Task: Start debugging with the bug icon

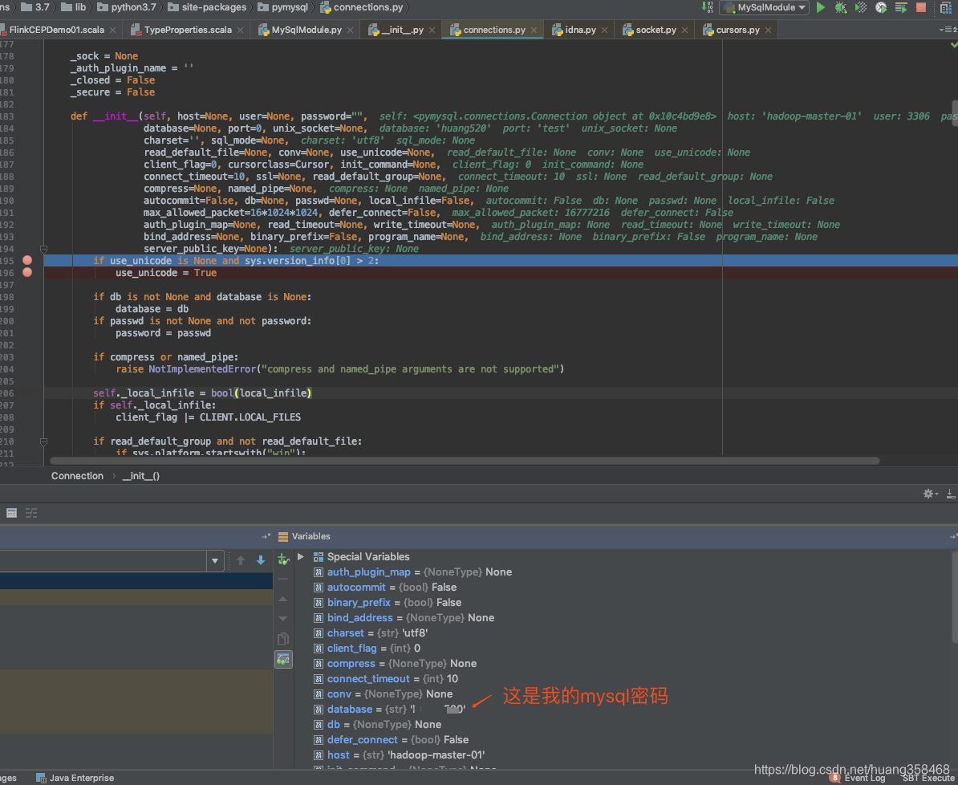Action: [x=841, y=8]
